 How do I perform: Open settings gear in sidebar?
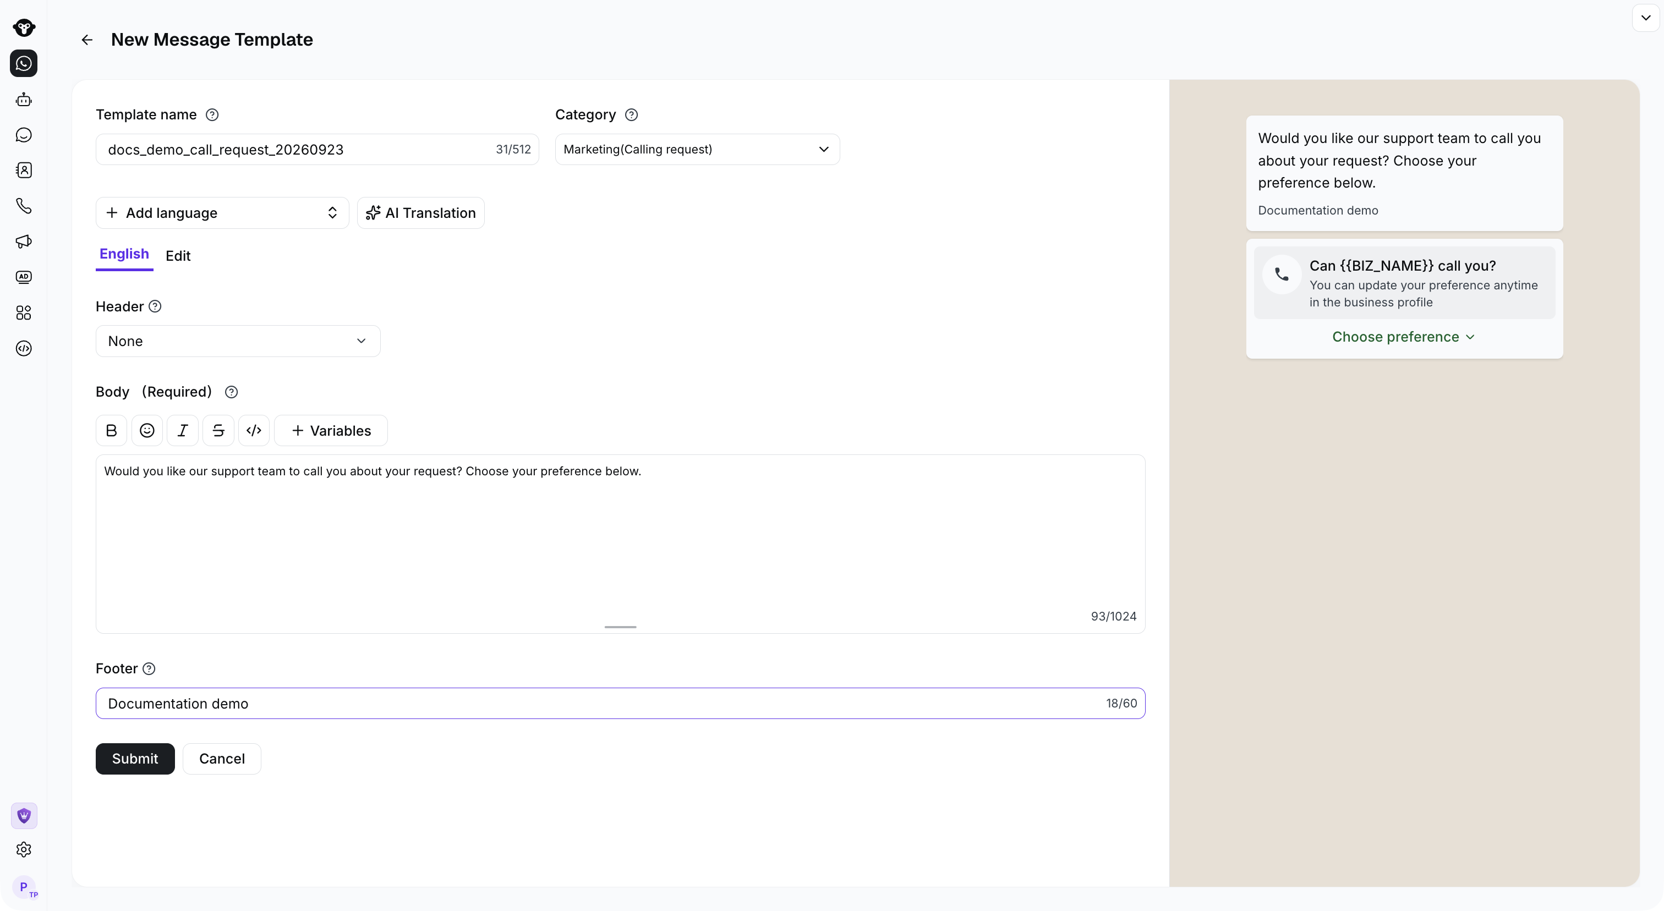pyautogui.click(x=24, y=850)
